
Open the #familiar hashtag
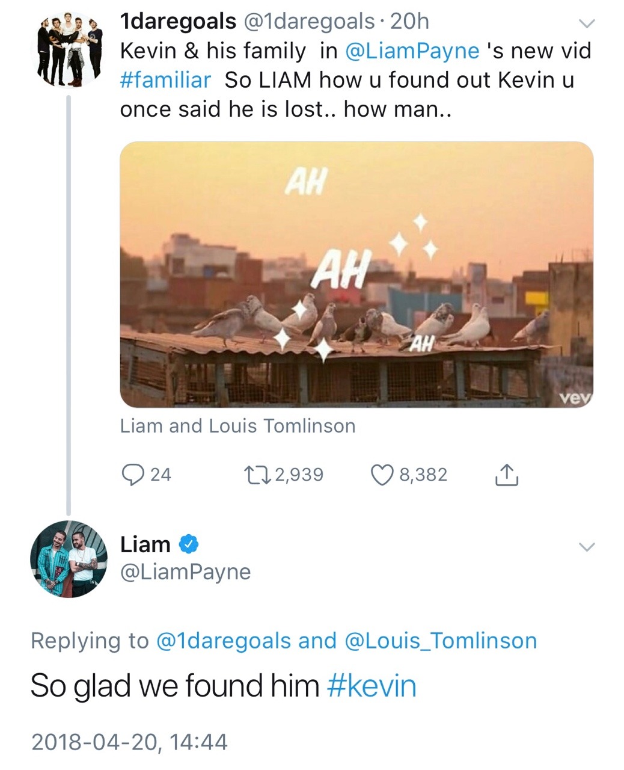pos(166,80)
